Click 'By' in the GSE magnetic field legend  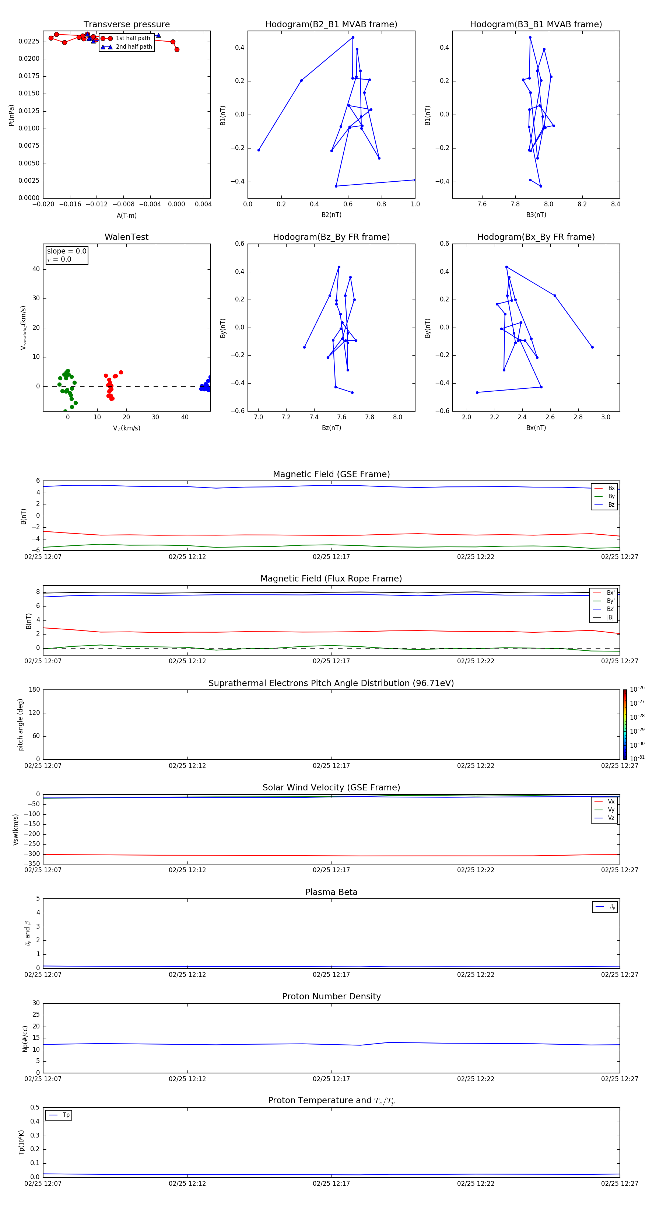click(604, 497)
